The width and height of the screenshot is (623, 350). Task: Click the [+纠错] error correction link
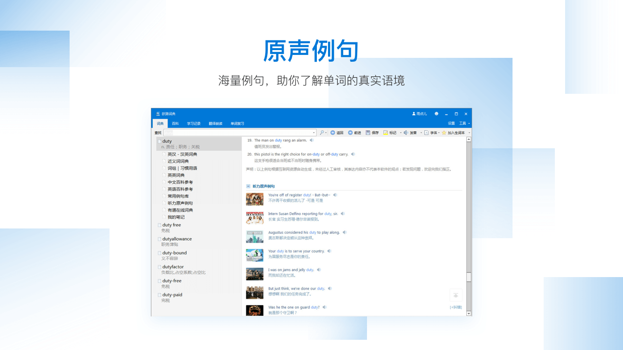click(455, 307)
